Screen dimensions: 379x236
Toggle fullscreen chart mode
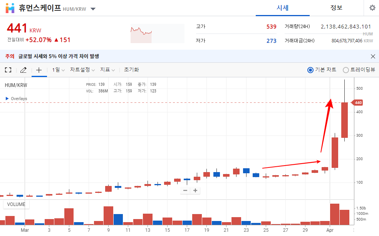(8, 70)
